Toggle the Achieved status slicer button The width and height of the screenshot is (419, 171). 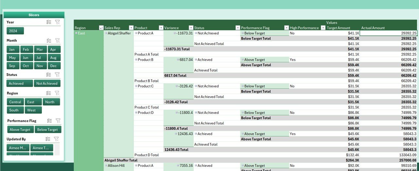(20, 84)
